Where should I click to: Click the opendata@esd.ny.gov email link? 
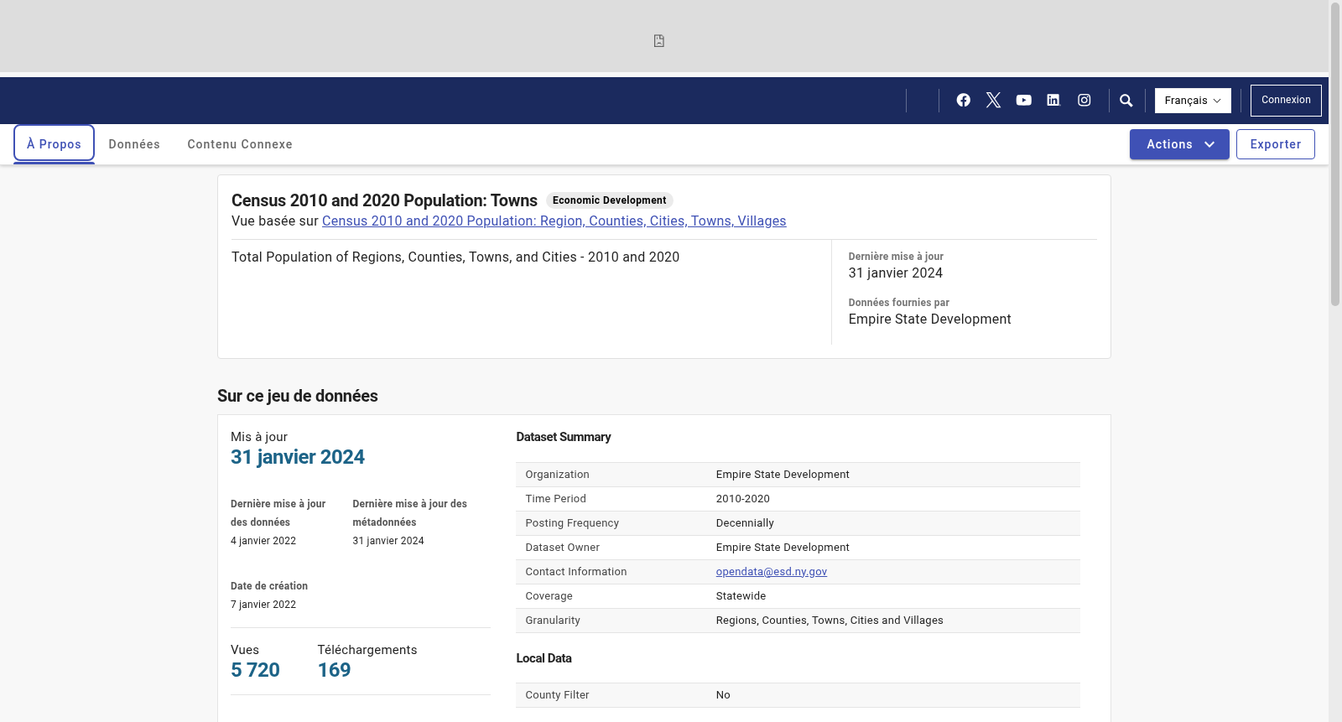772,572
